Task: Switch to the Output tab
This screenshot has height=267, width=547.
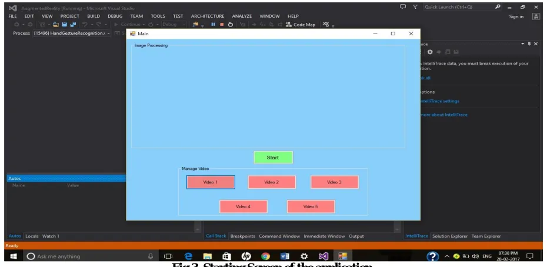Action: 356,236
